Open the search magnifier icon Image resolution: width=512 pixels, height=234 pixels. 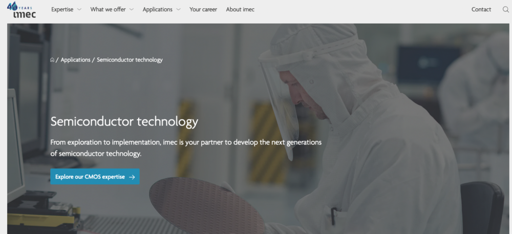[506, 10]
